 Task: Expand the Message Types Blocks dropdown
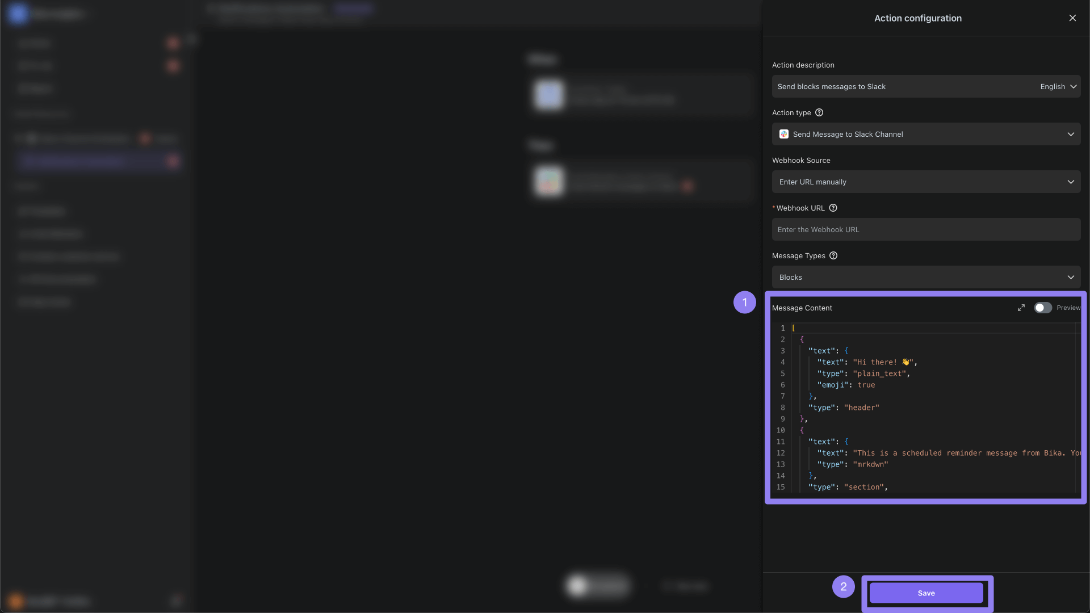pyautogui.click(x=926, y=277)
